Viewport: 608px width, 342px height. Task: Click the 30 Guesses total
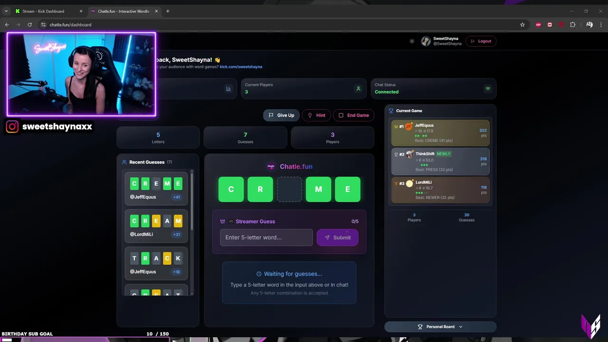tap(466, 217)
